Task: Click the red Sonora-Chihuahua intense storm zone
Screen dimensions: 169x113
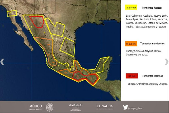Action: tap(37, 22)
